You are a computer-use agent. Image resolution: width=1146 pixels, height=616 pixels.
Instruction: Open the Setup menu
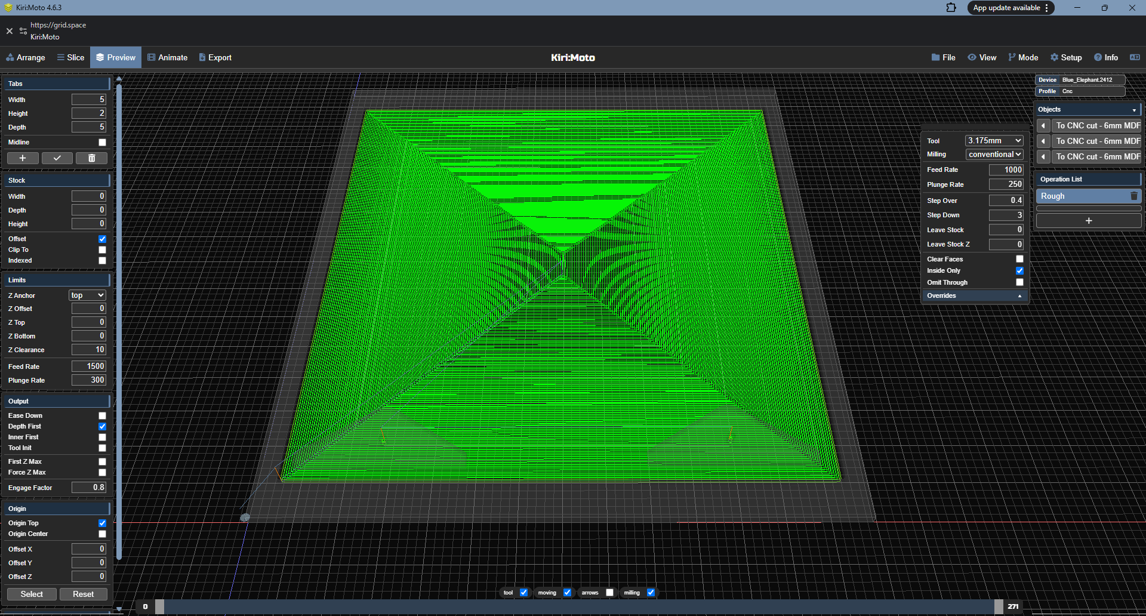click(1066, 58)
